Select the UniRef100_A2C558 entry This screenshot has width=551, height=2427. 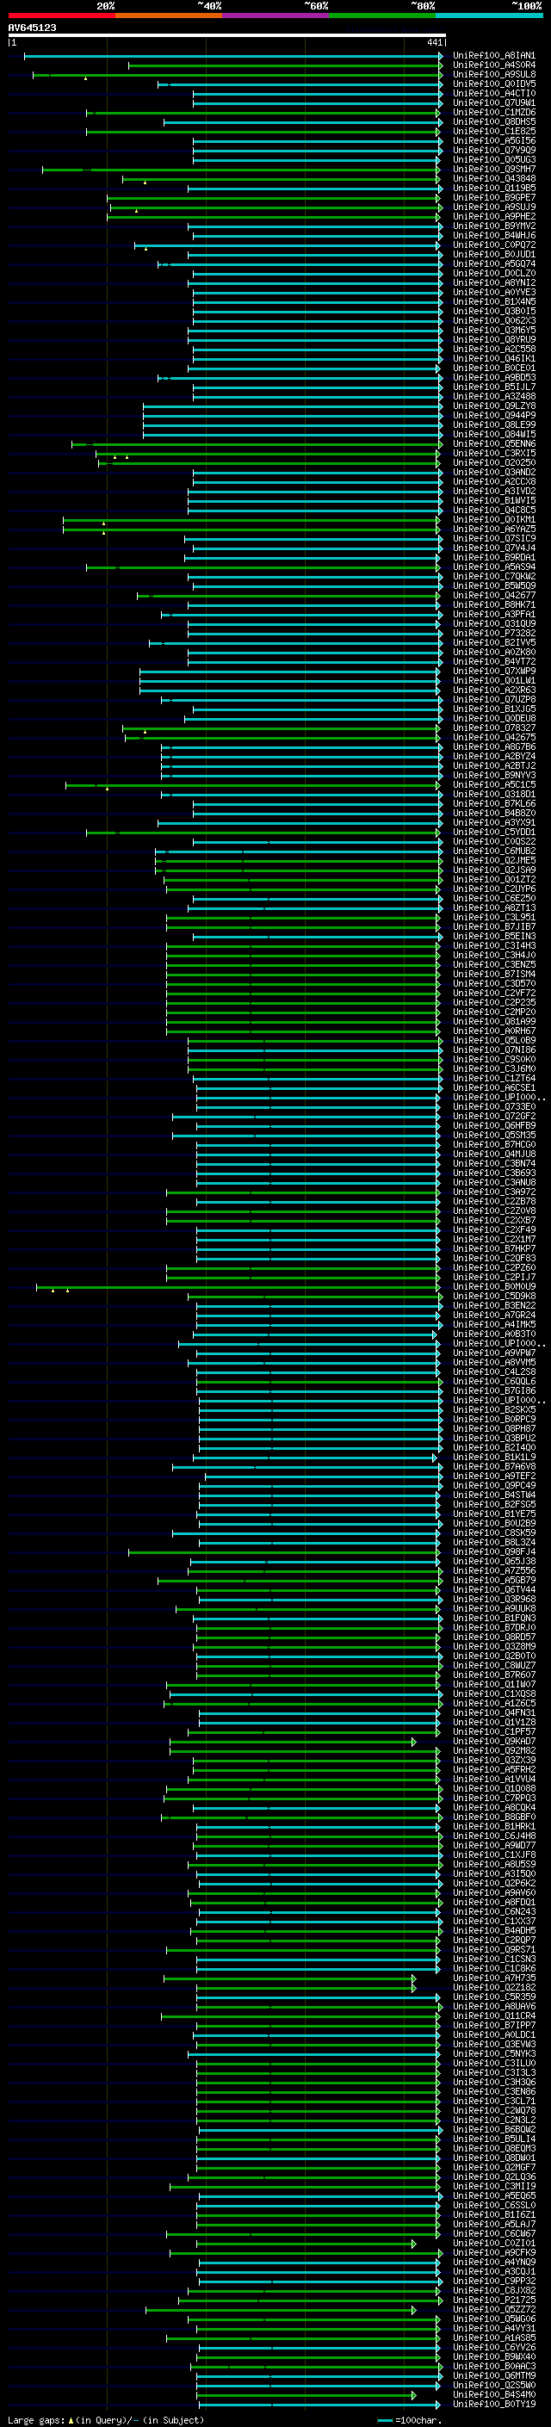[493, 349]
